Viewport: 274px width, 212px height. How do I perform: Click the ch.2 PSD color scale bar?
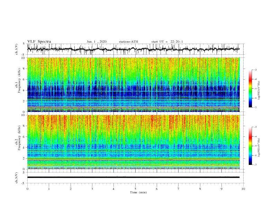click(250, 146)
